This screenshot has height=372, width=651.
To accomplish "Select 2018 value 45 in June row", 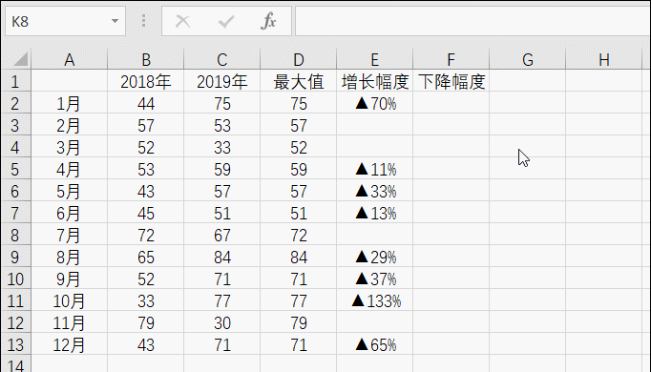I will 146,213.
